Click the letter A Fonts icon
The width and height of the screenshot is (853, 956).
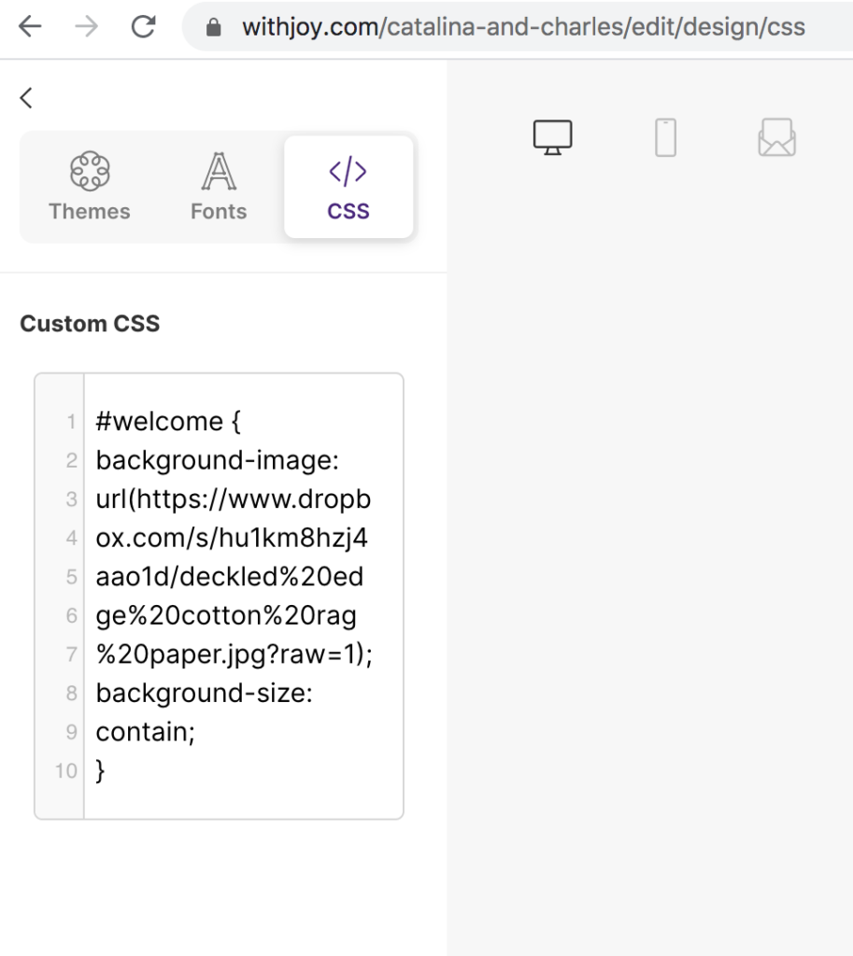[x=219, y=172]
